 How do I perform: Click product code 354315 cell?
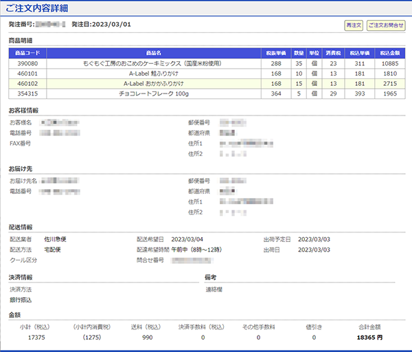click(x=27, y=93)
